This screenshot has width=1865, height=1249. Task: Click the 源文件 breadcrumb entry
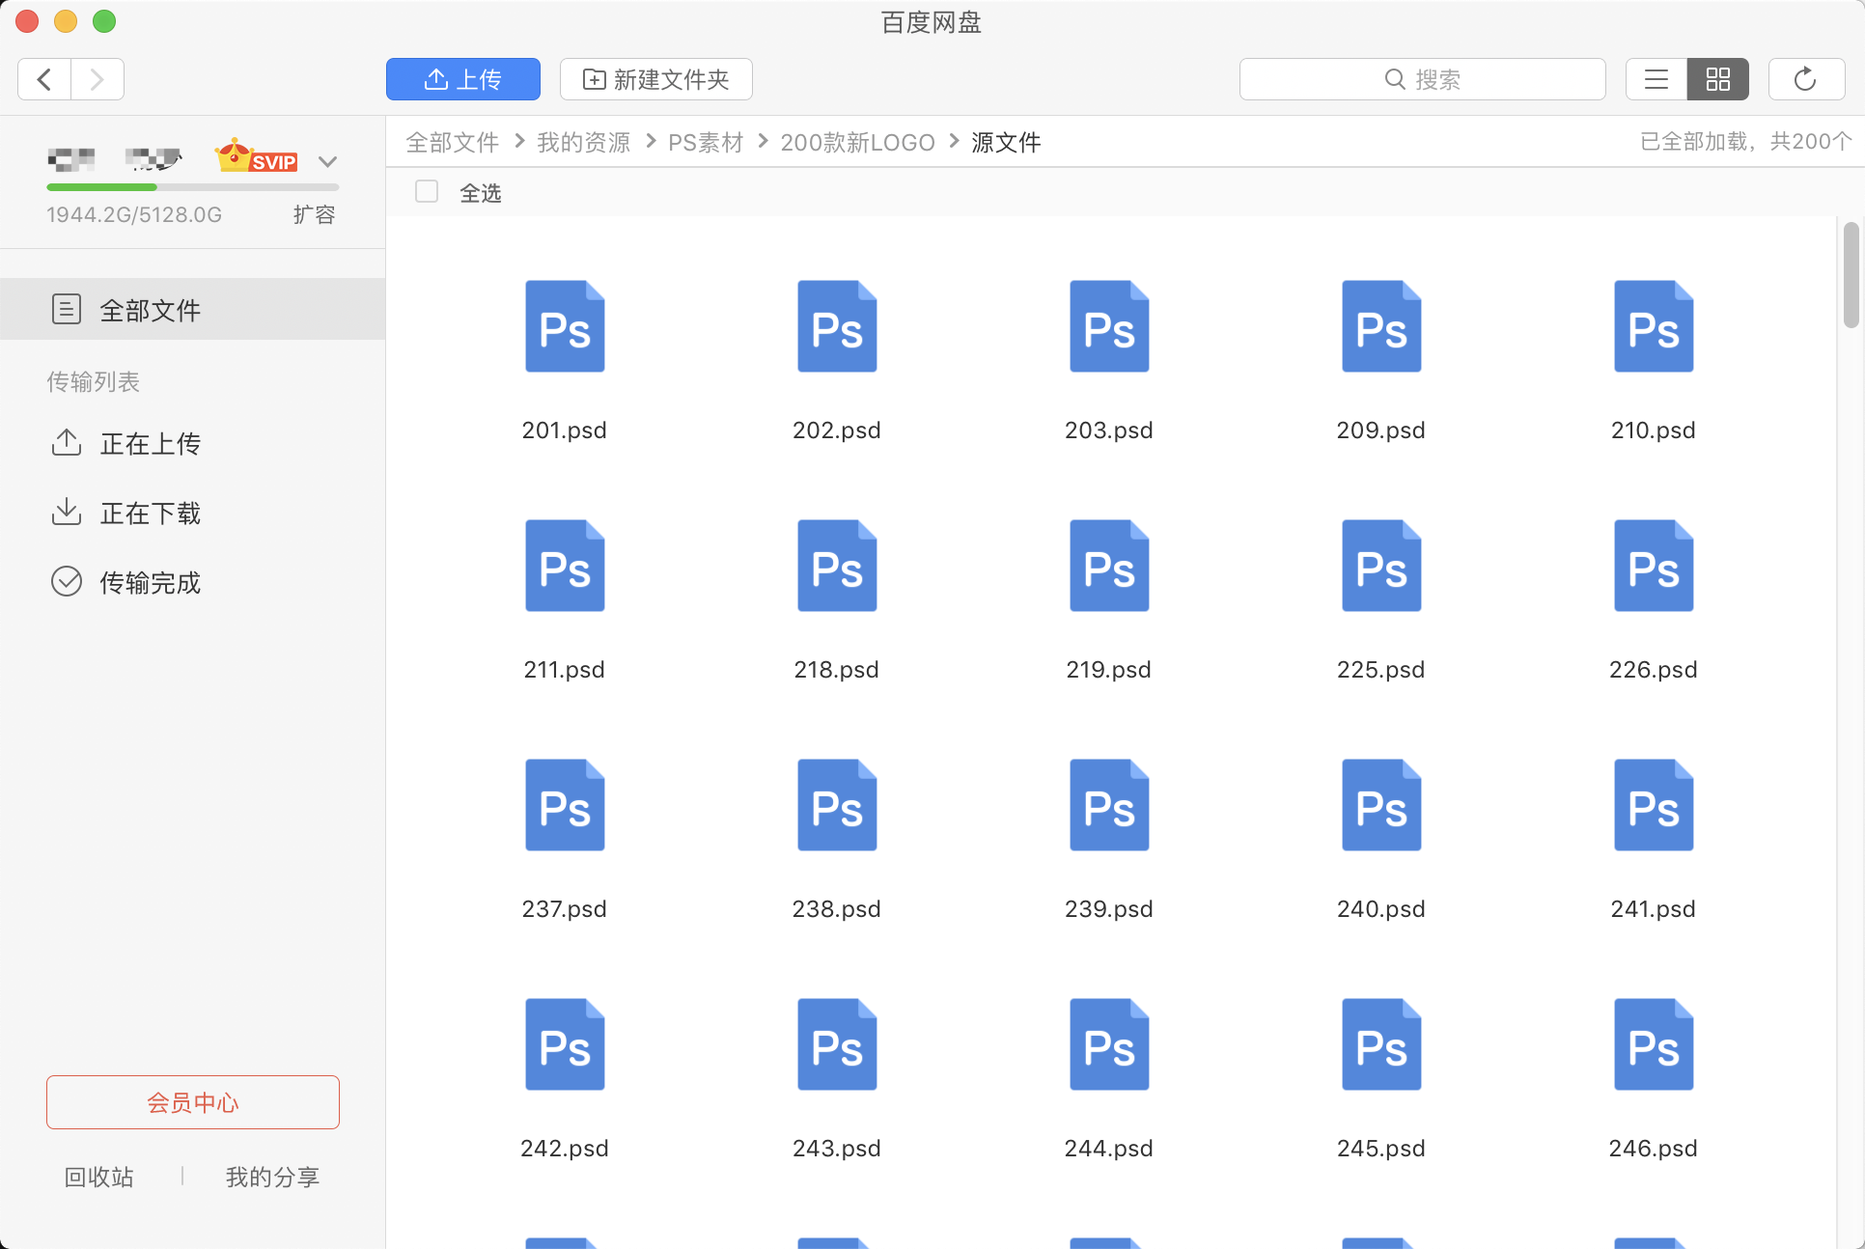[x=1006, y=143]
